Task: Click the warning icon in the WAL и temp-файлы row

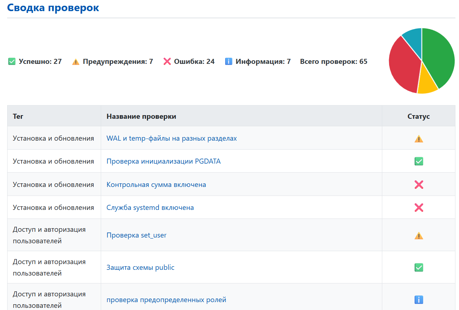Action: [418, 138]
